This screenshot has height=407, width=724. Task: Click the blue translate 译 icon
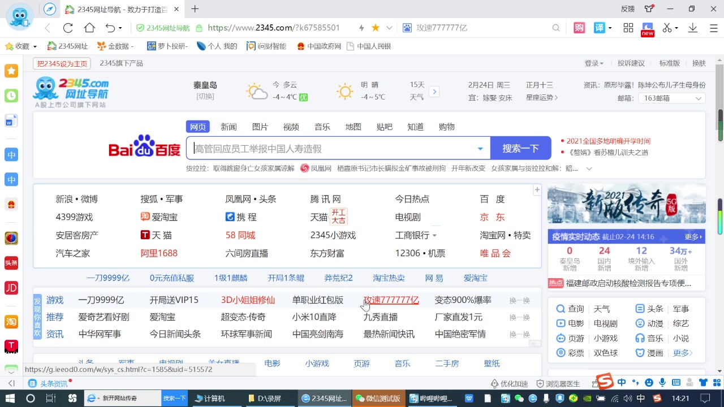tap(599, 28)
